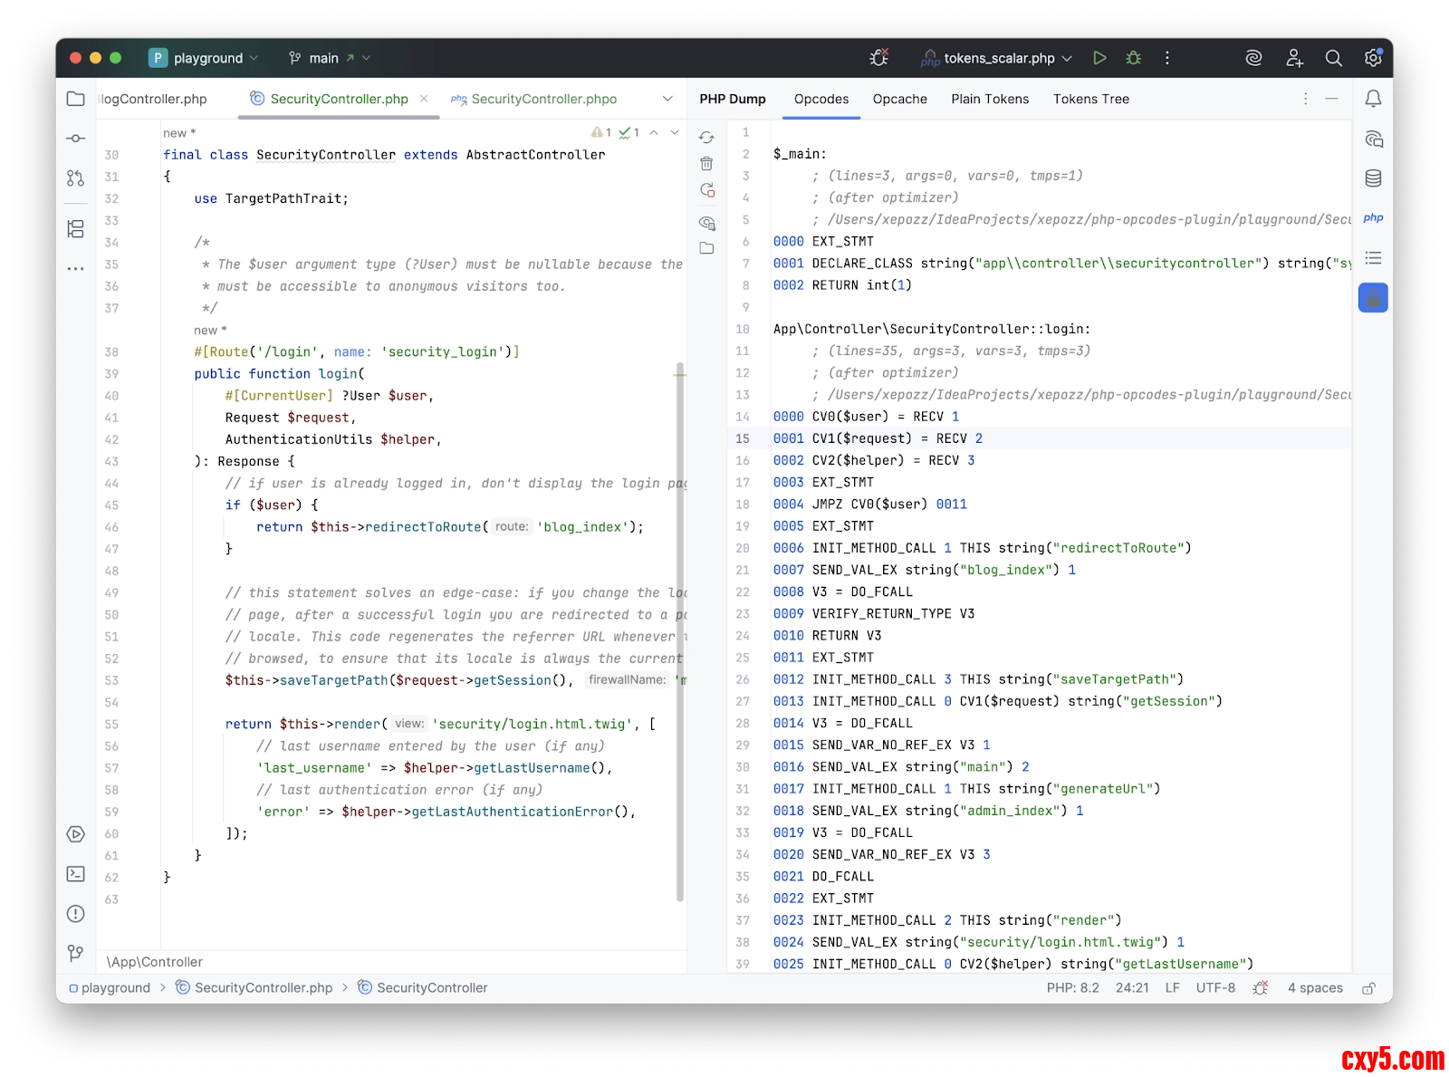Open the Commit tool window
Viewport: 1449px width, 1077px height.
[76, 139]
